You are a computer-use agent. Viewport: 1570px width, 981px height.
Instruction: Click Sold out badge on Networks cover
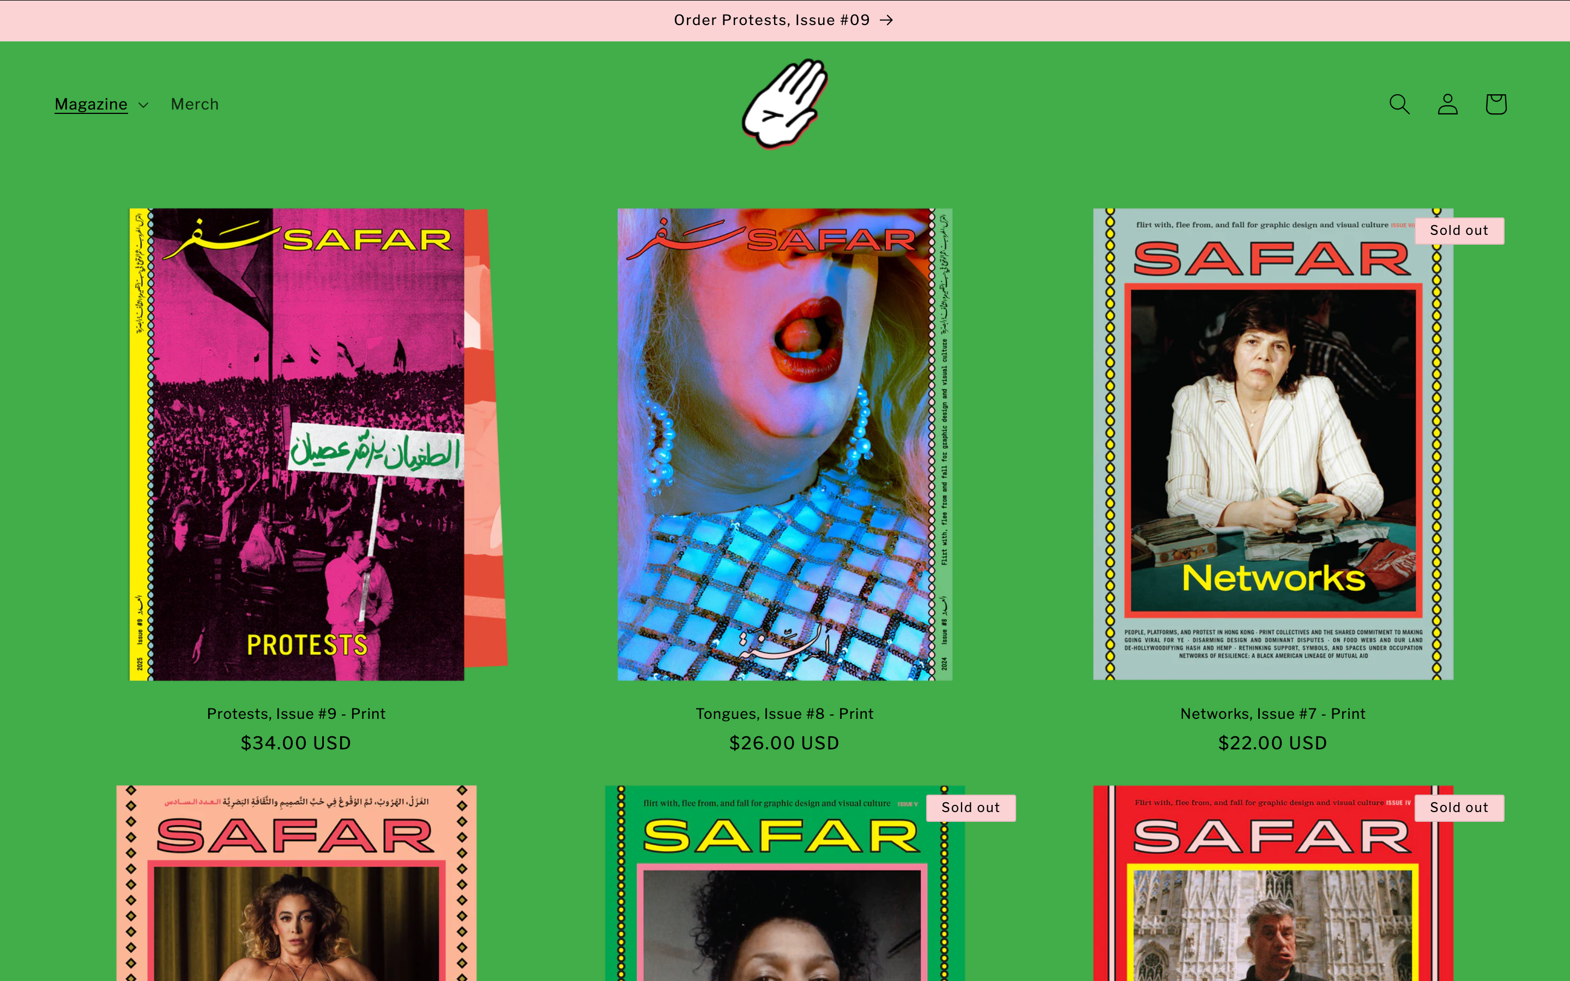[1459, 231]
